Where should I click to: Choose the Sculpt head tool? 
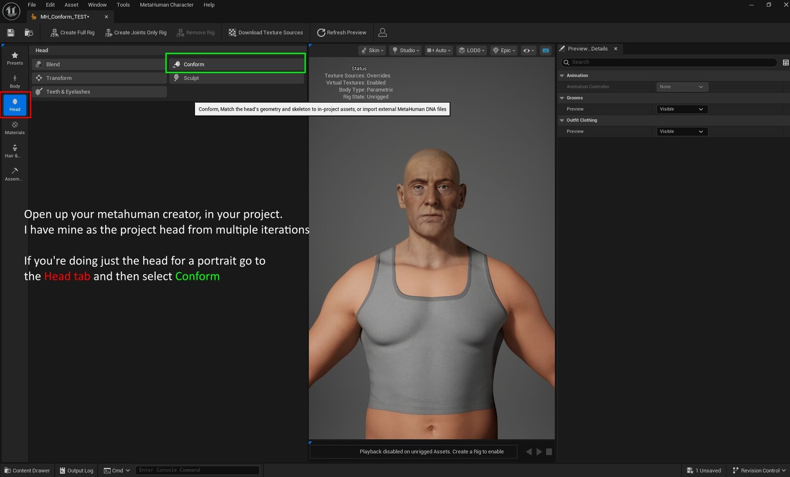[237, 78]
